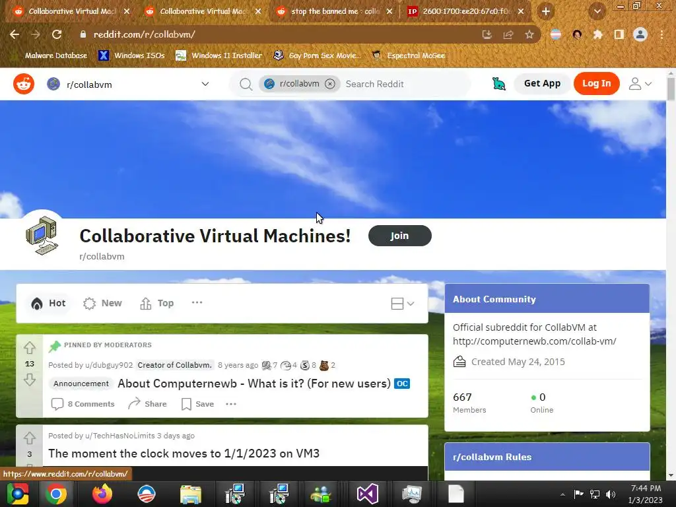
Task: Open the post layout view dropdown
Action: point(403,304)
